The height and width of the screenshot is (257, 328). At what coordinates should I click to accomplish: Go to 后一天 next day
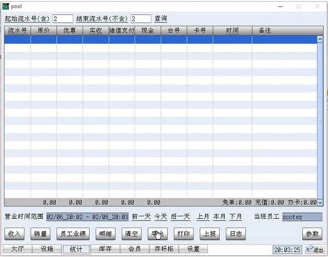180,217
